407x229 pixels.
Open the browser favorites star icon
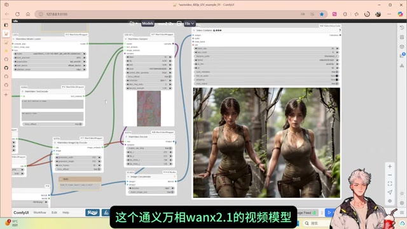coord(322,14)
